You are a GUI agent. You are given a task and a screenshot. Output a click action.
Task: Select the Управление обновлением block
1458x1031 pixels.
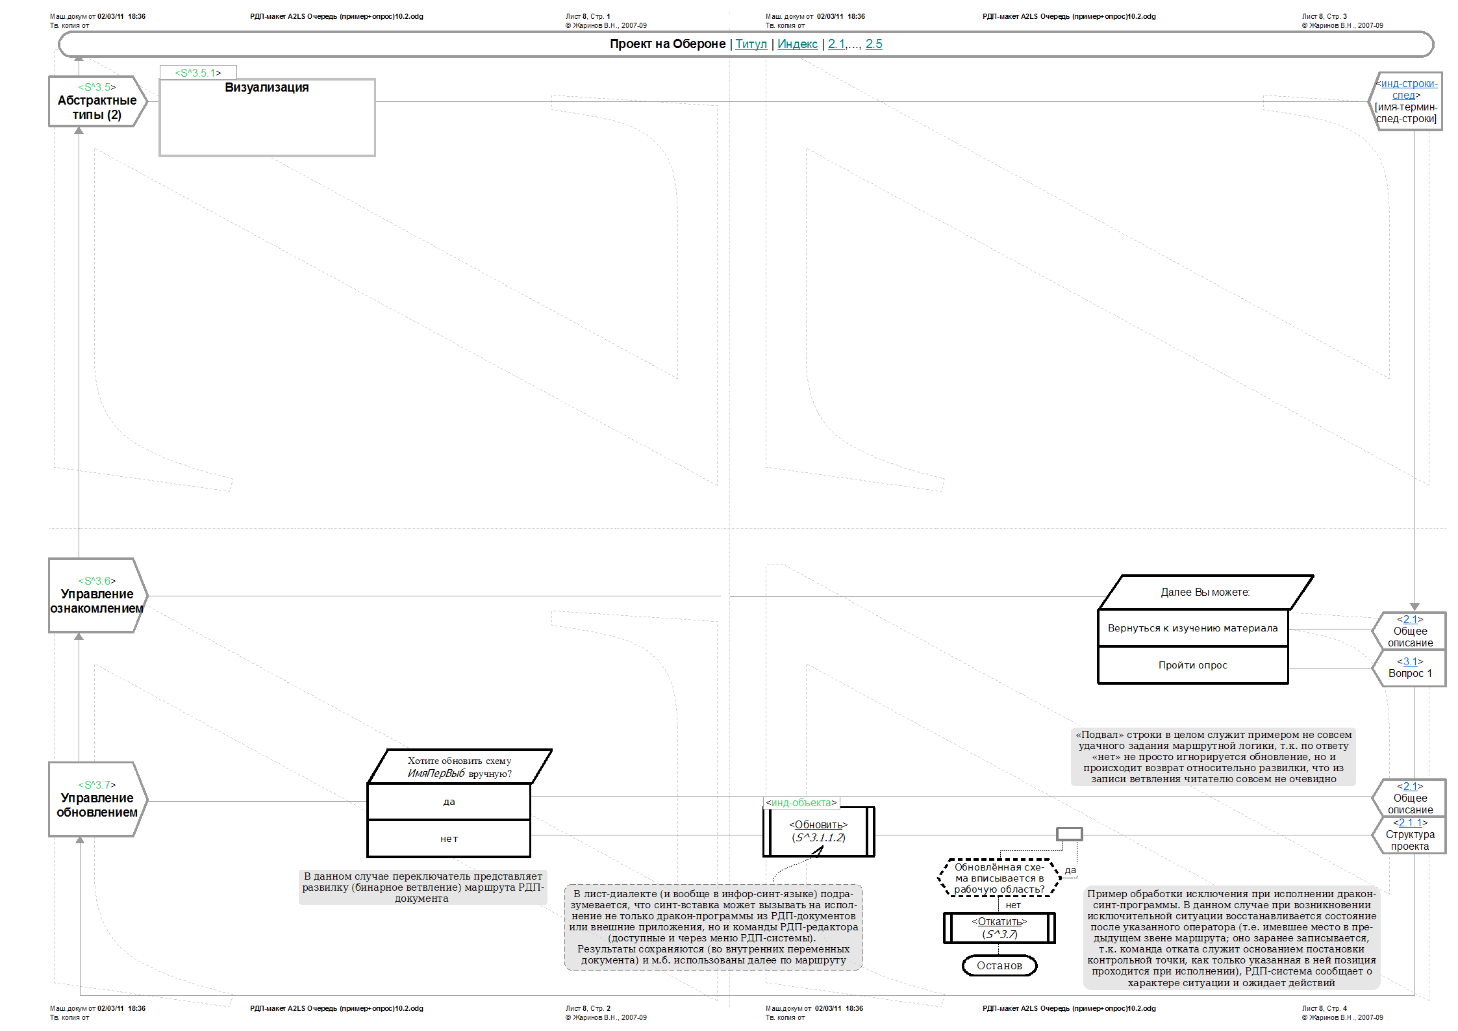pyautogui.click(x=97, y=800)
